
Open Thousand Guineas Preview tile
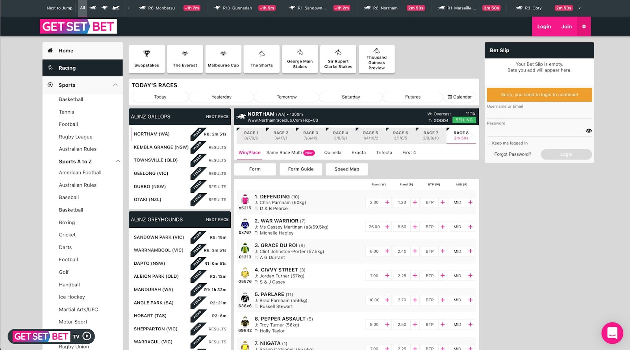[376, 59]
